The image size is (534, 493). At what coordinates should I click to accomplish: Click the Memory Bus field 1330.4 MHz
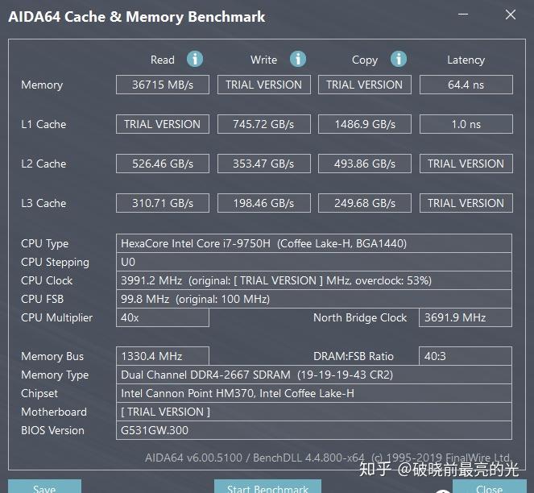click(163, 356)
